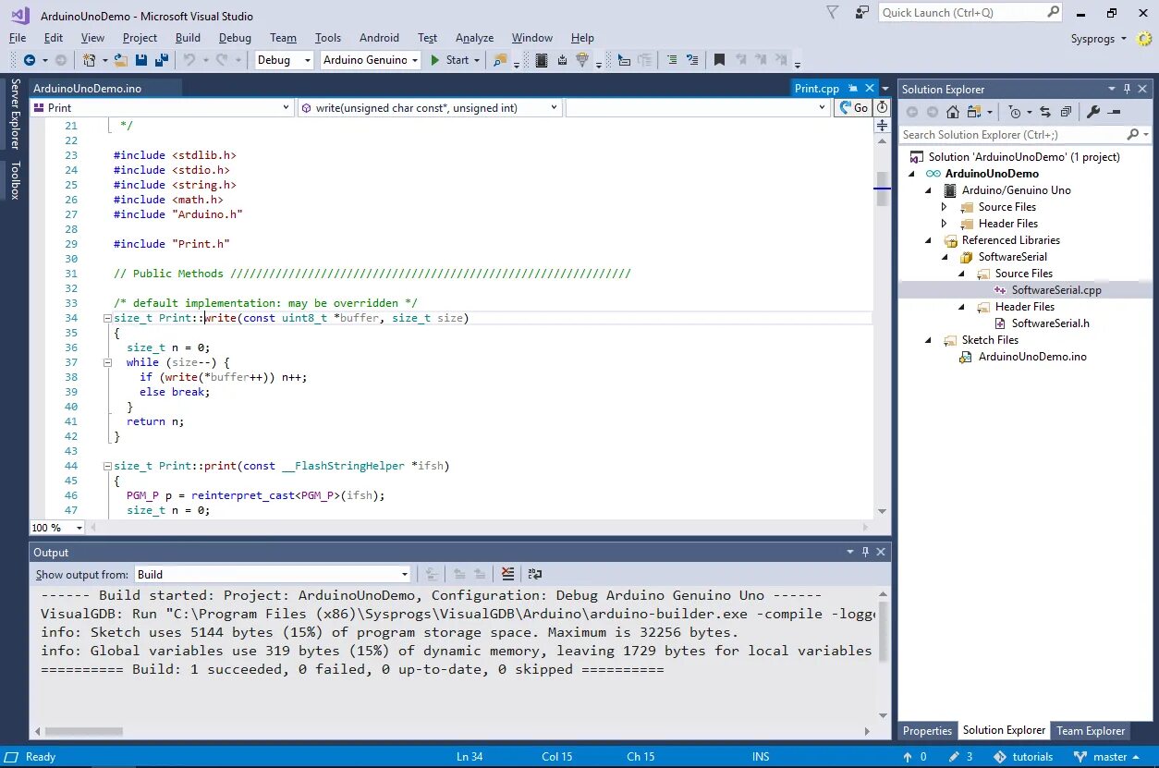Select SoftwareSerial.h in Solution Explorer
This screenshot has height=768, width=1159.
coord(1050,323)
